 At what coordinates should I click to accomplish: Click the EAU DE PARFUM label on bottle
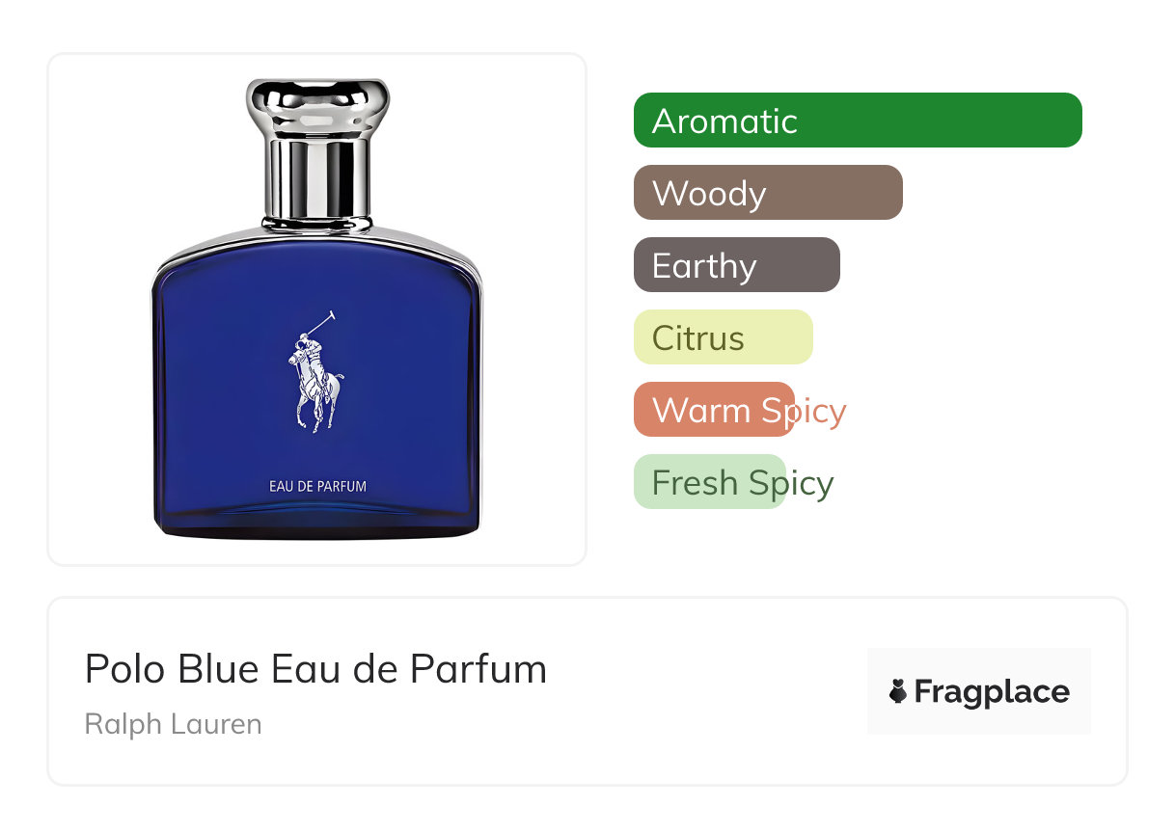click(x=317, y=486)
